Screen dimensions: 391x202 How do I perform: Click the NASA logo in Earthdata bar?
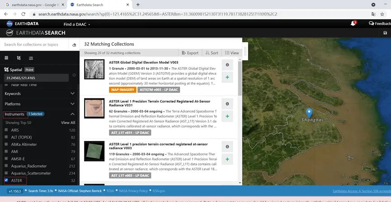point(9,23)
